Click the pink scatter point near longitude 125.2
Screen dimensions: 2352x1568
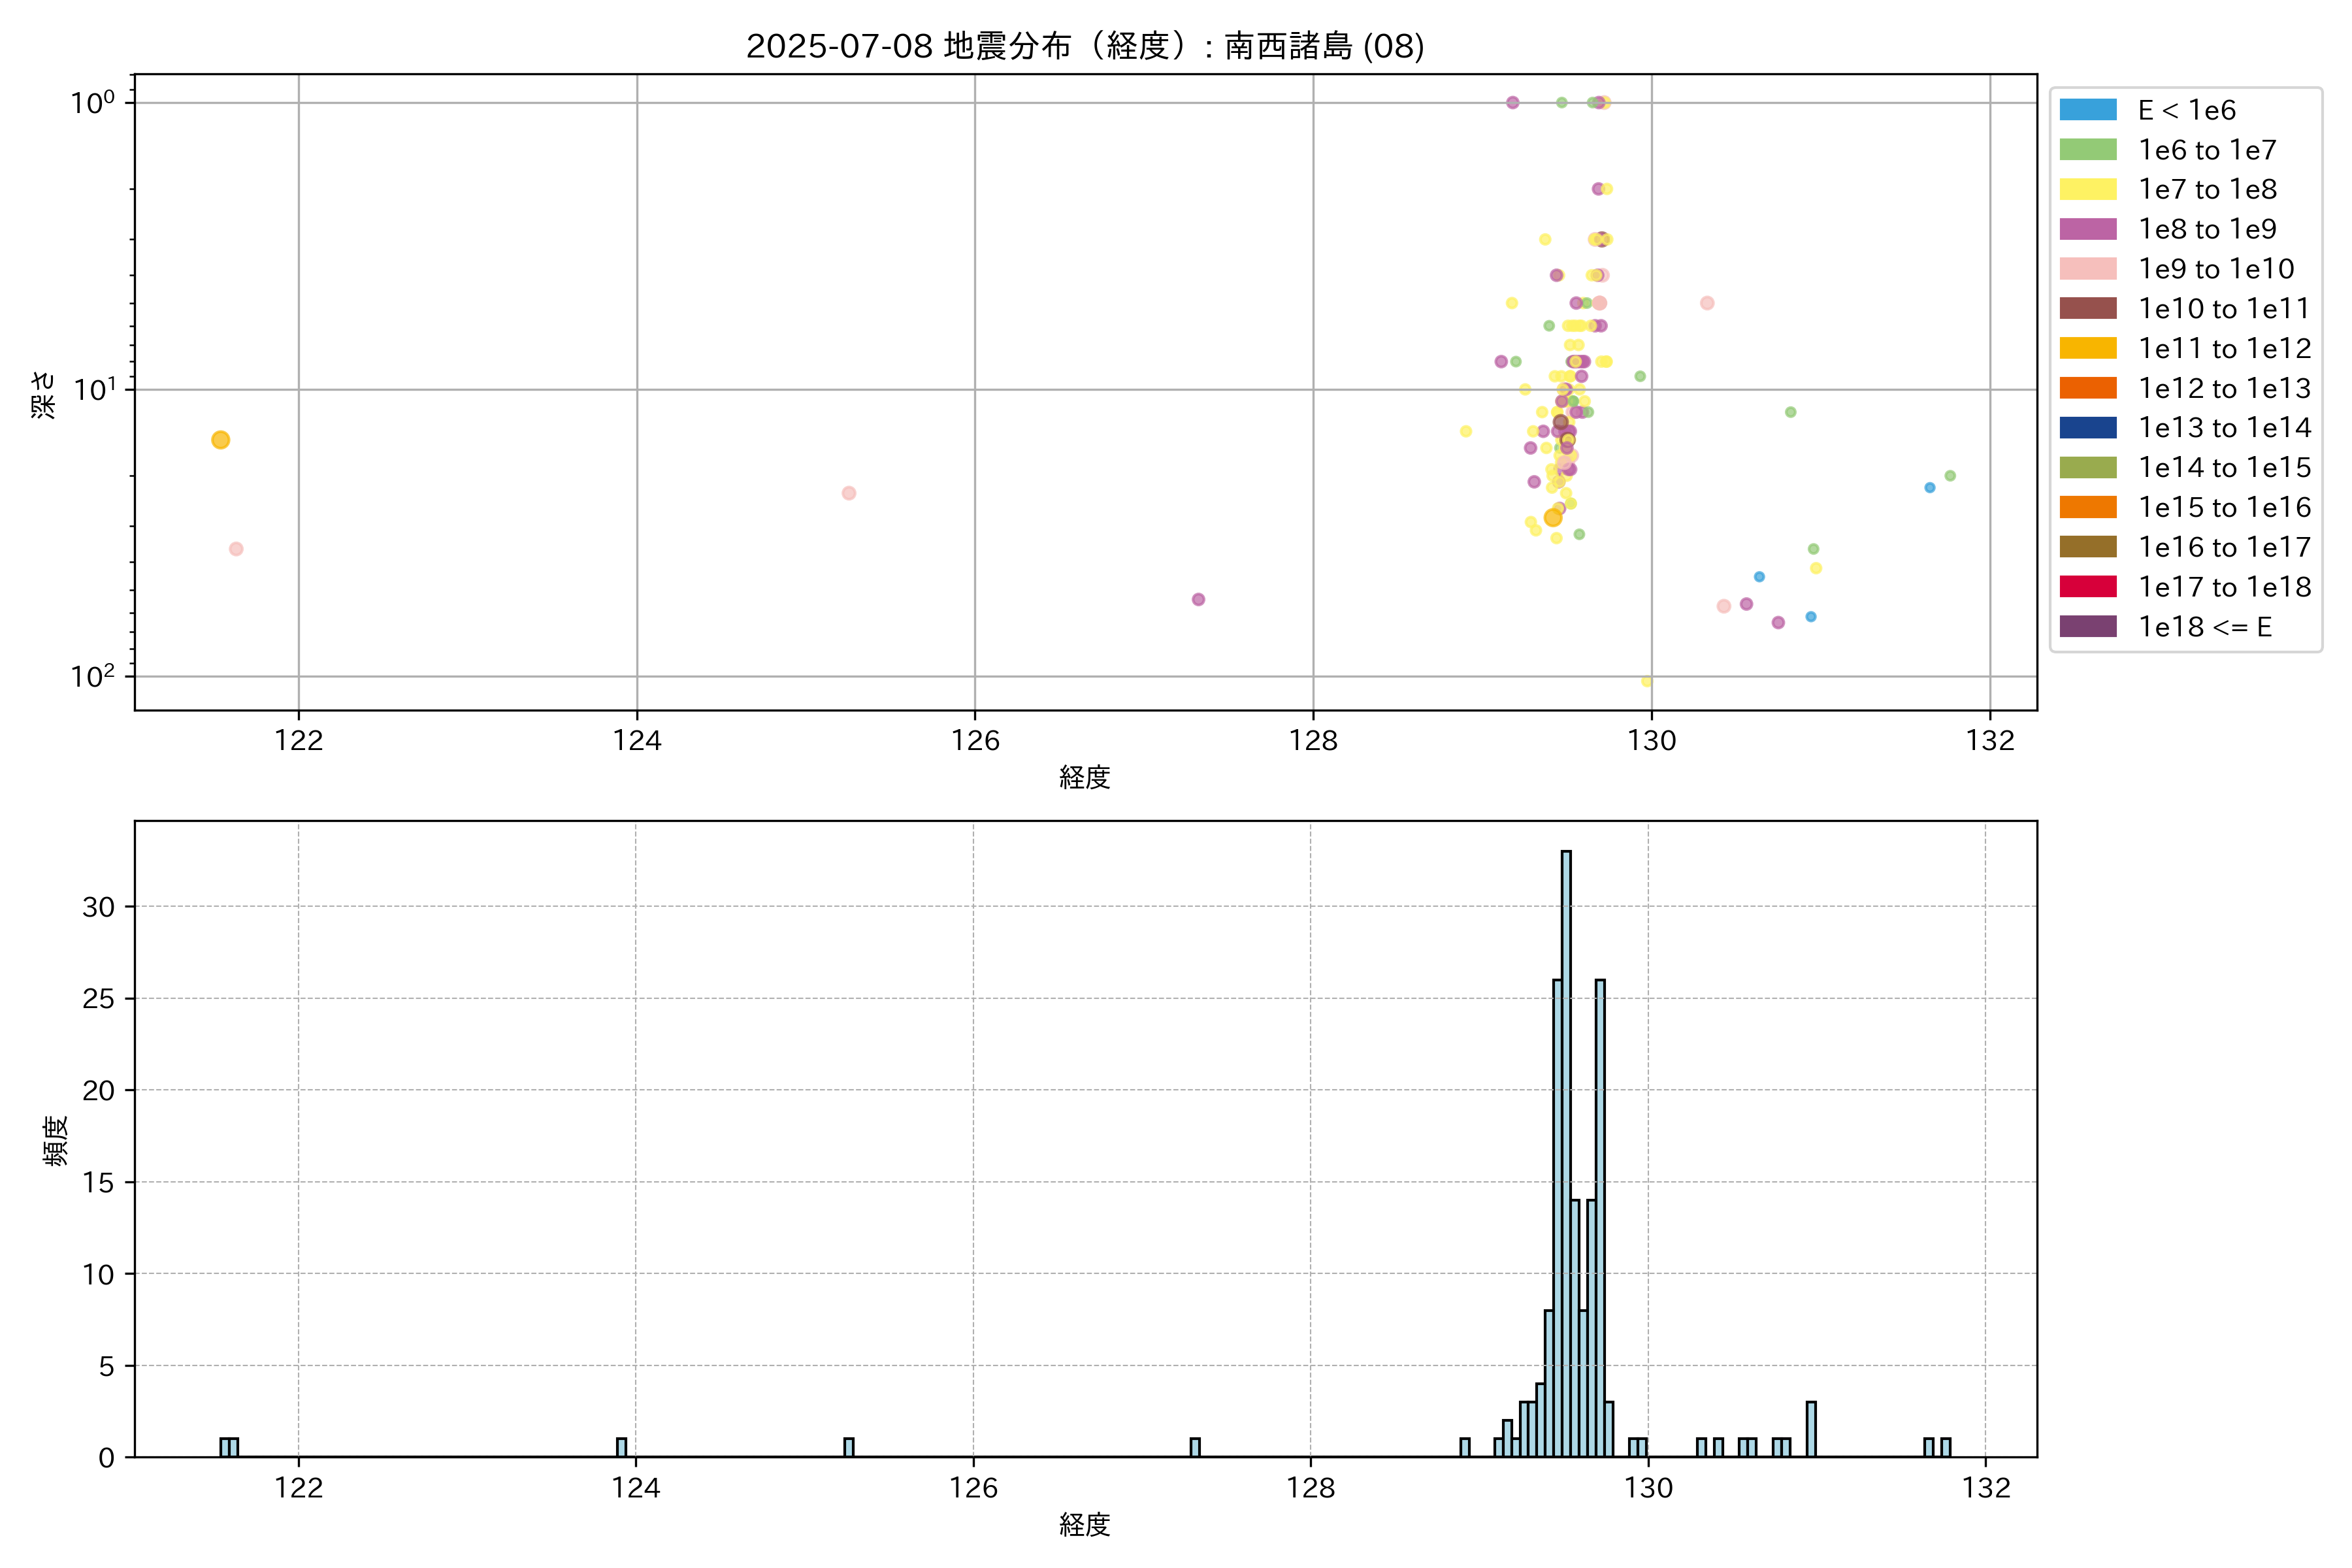point(848,493)
